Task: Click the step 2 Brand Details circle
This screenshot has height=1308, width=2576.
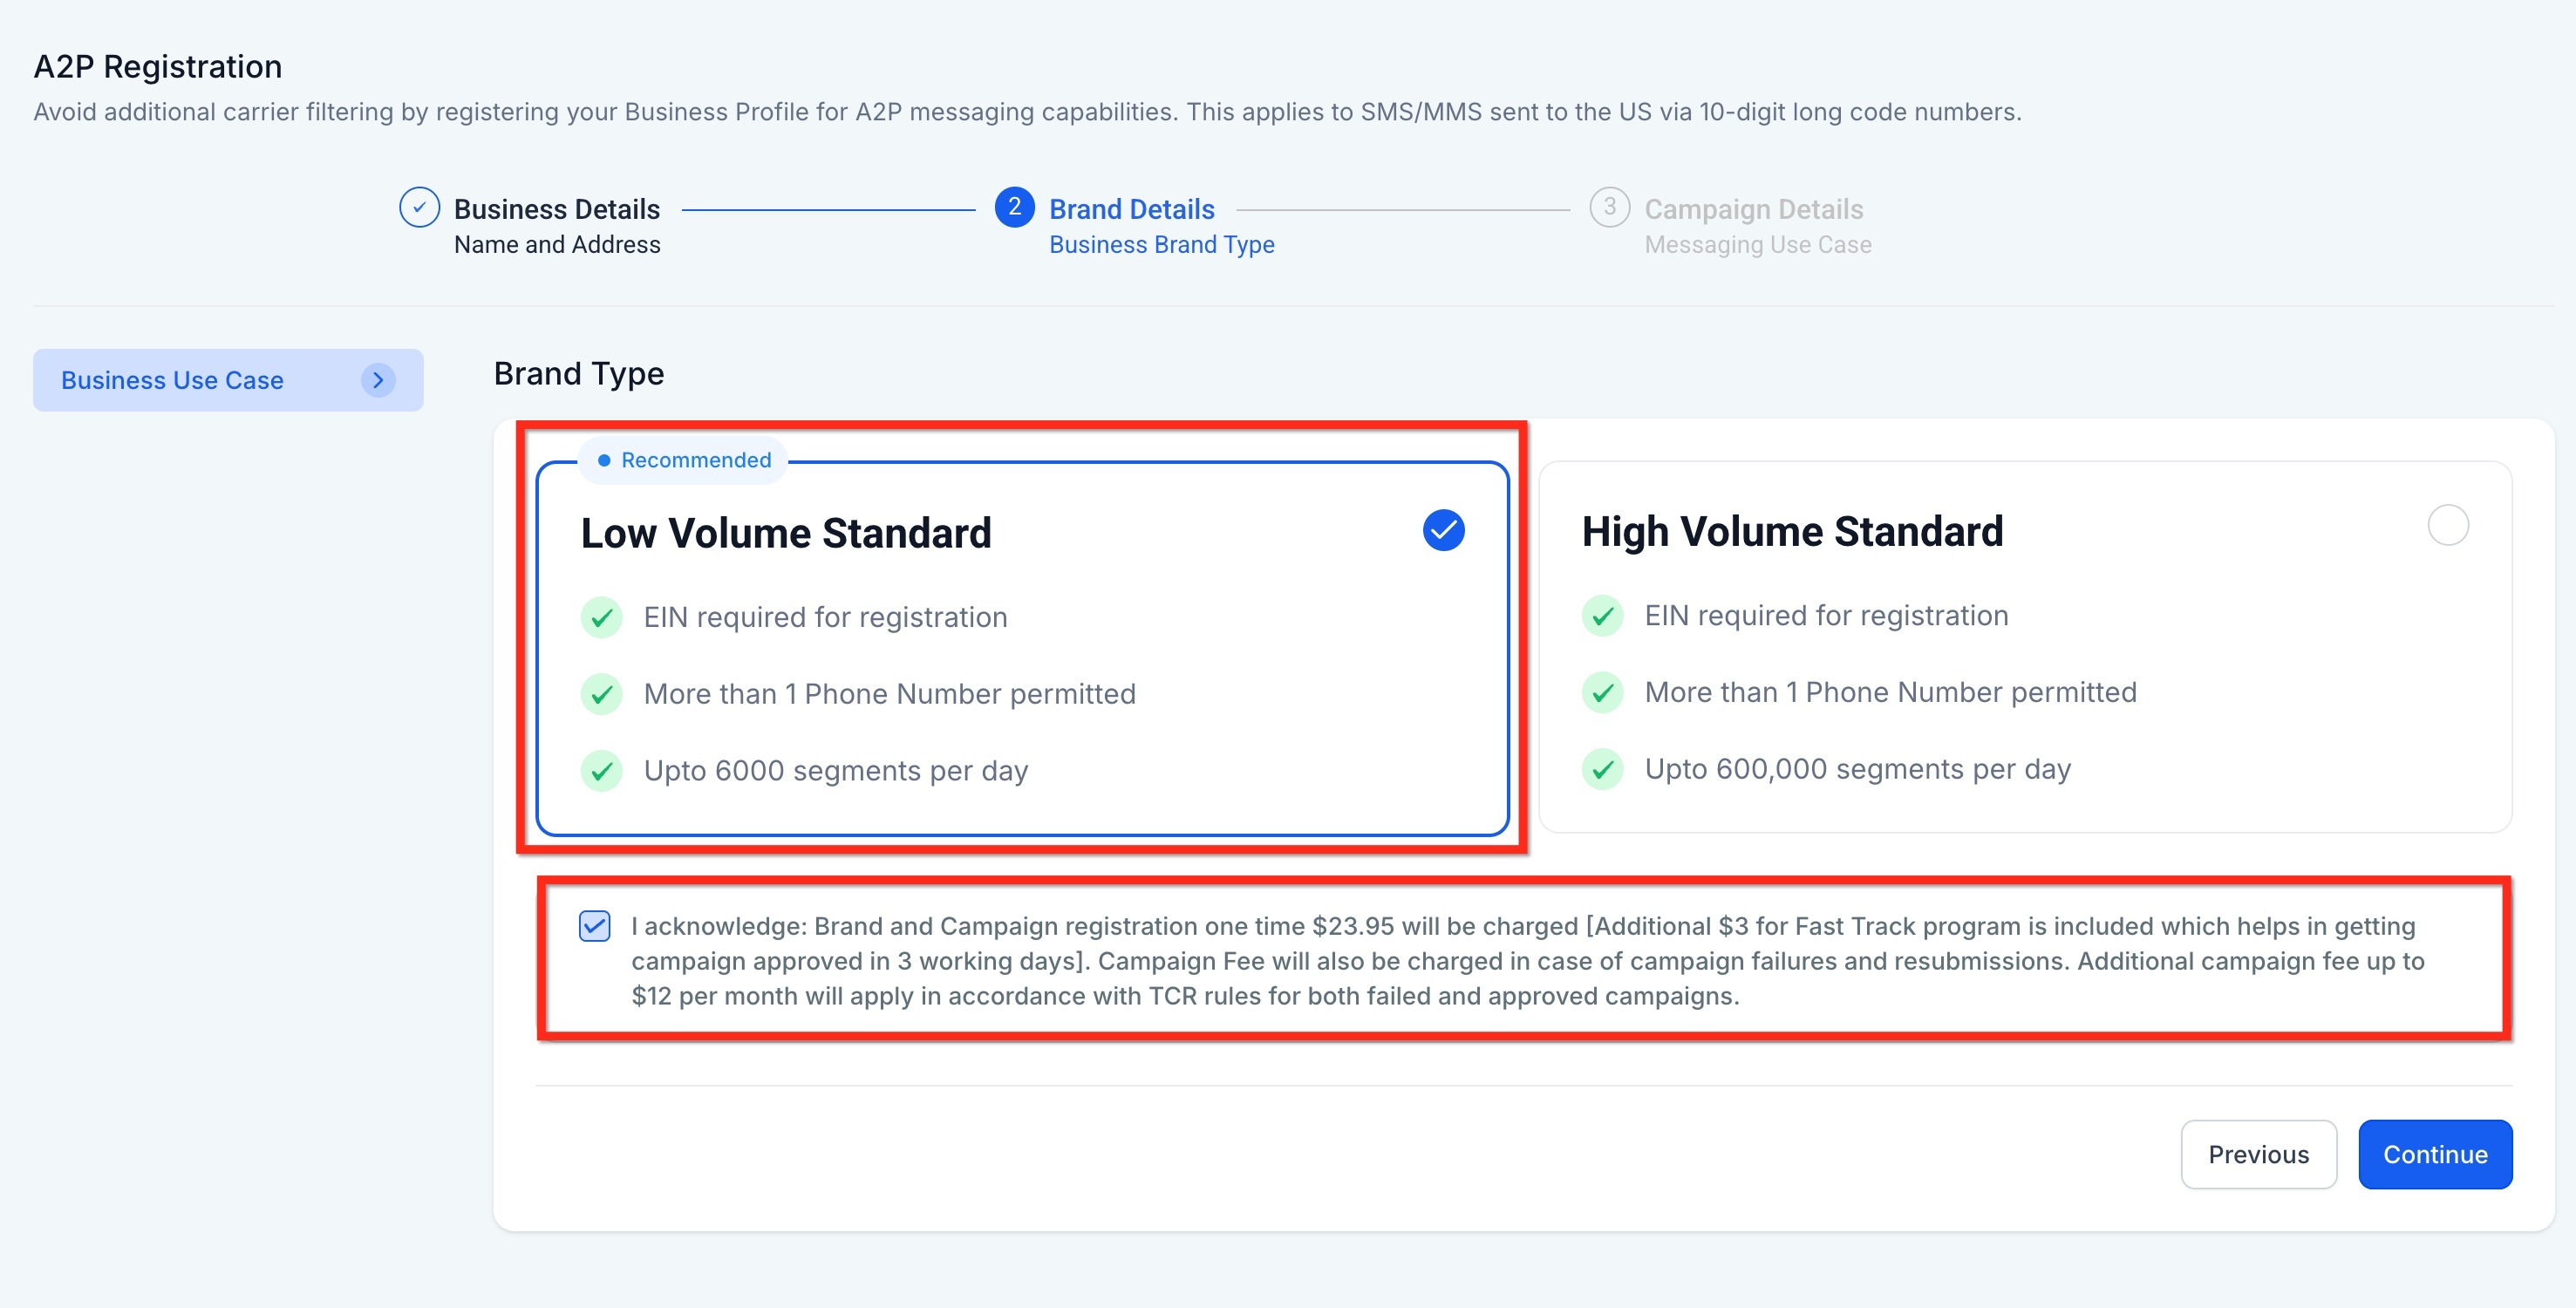Action: pyautogui.click(x=1014, y=208)
